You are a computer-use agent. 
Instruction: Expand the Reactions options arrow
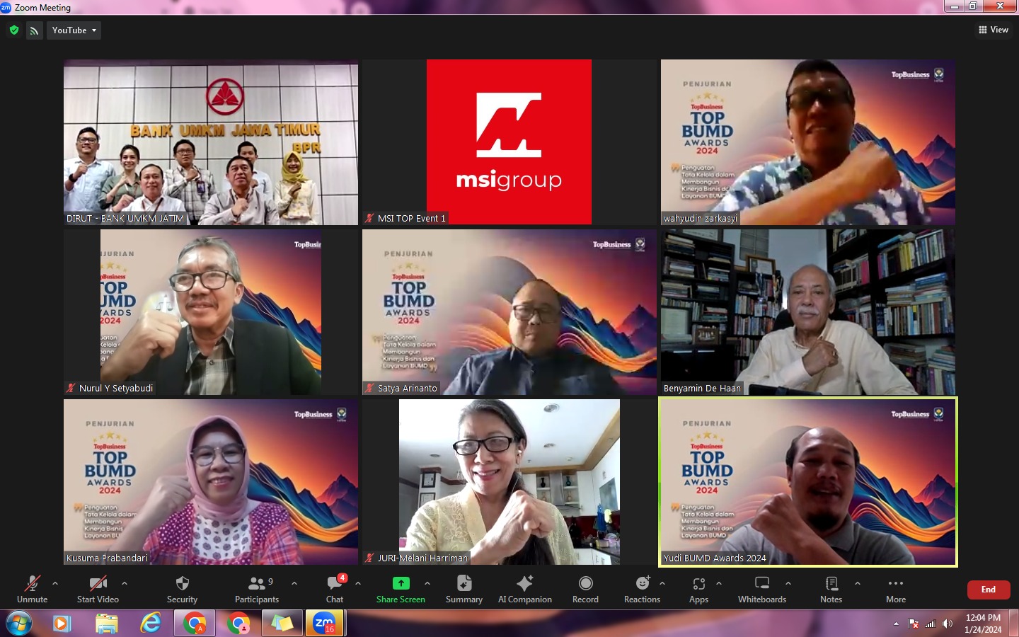(x=662, y=583)
